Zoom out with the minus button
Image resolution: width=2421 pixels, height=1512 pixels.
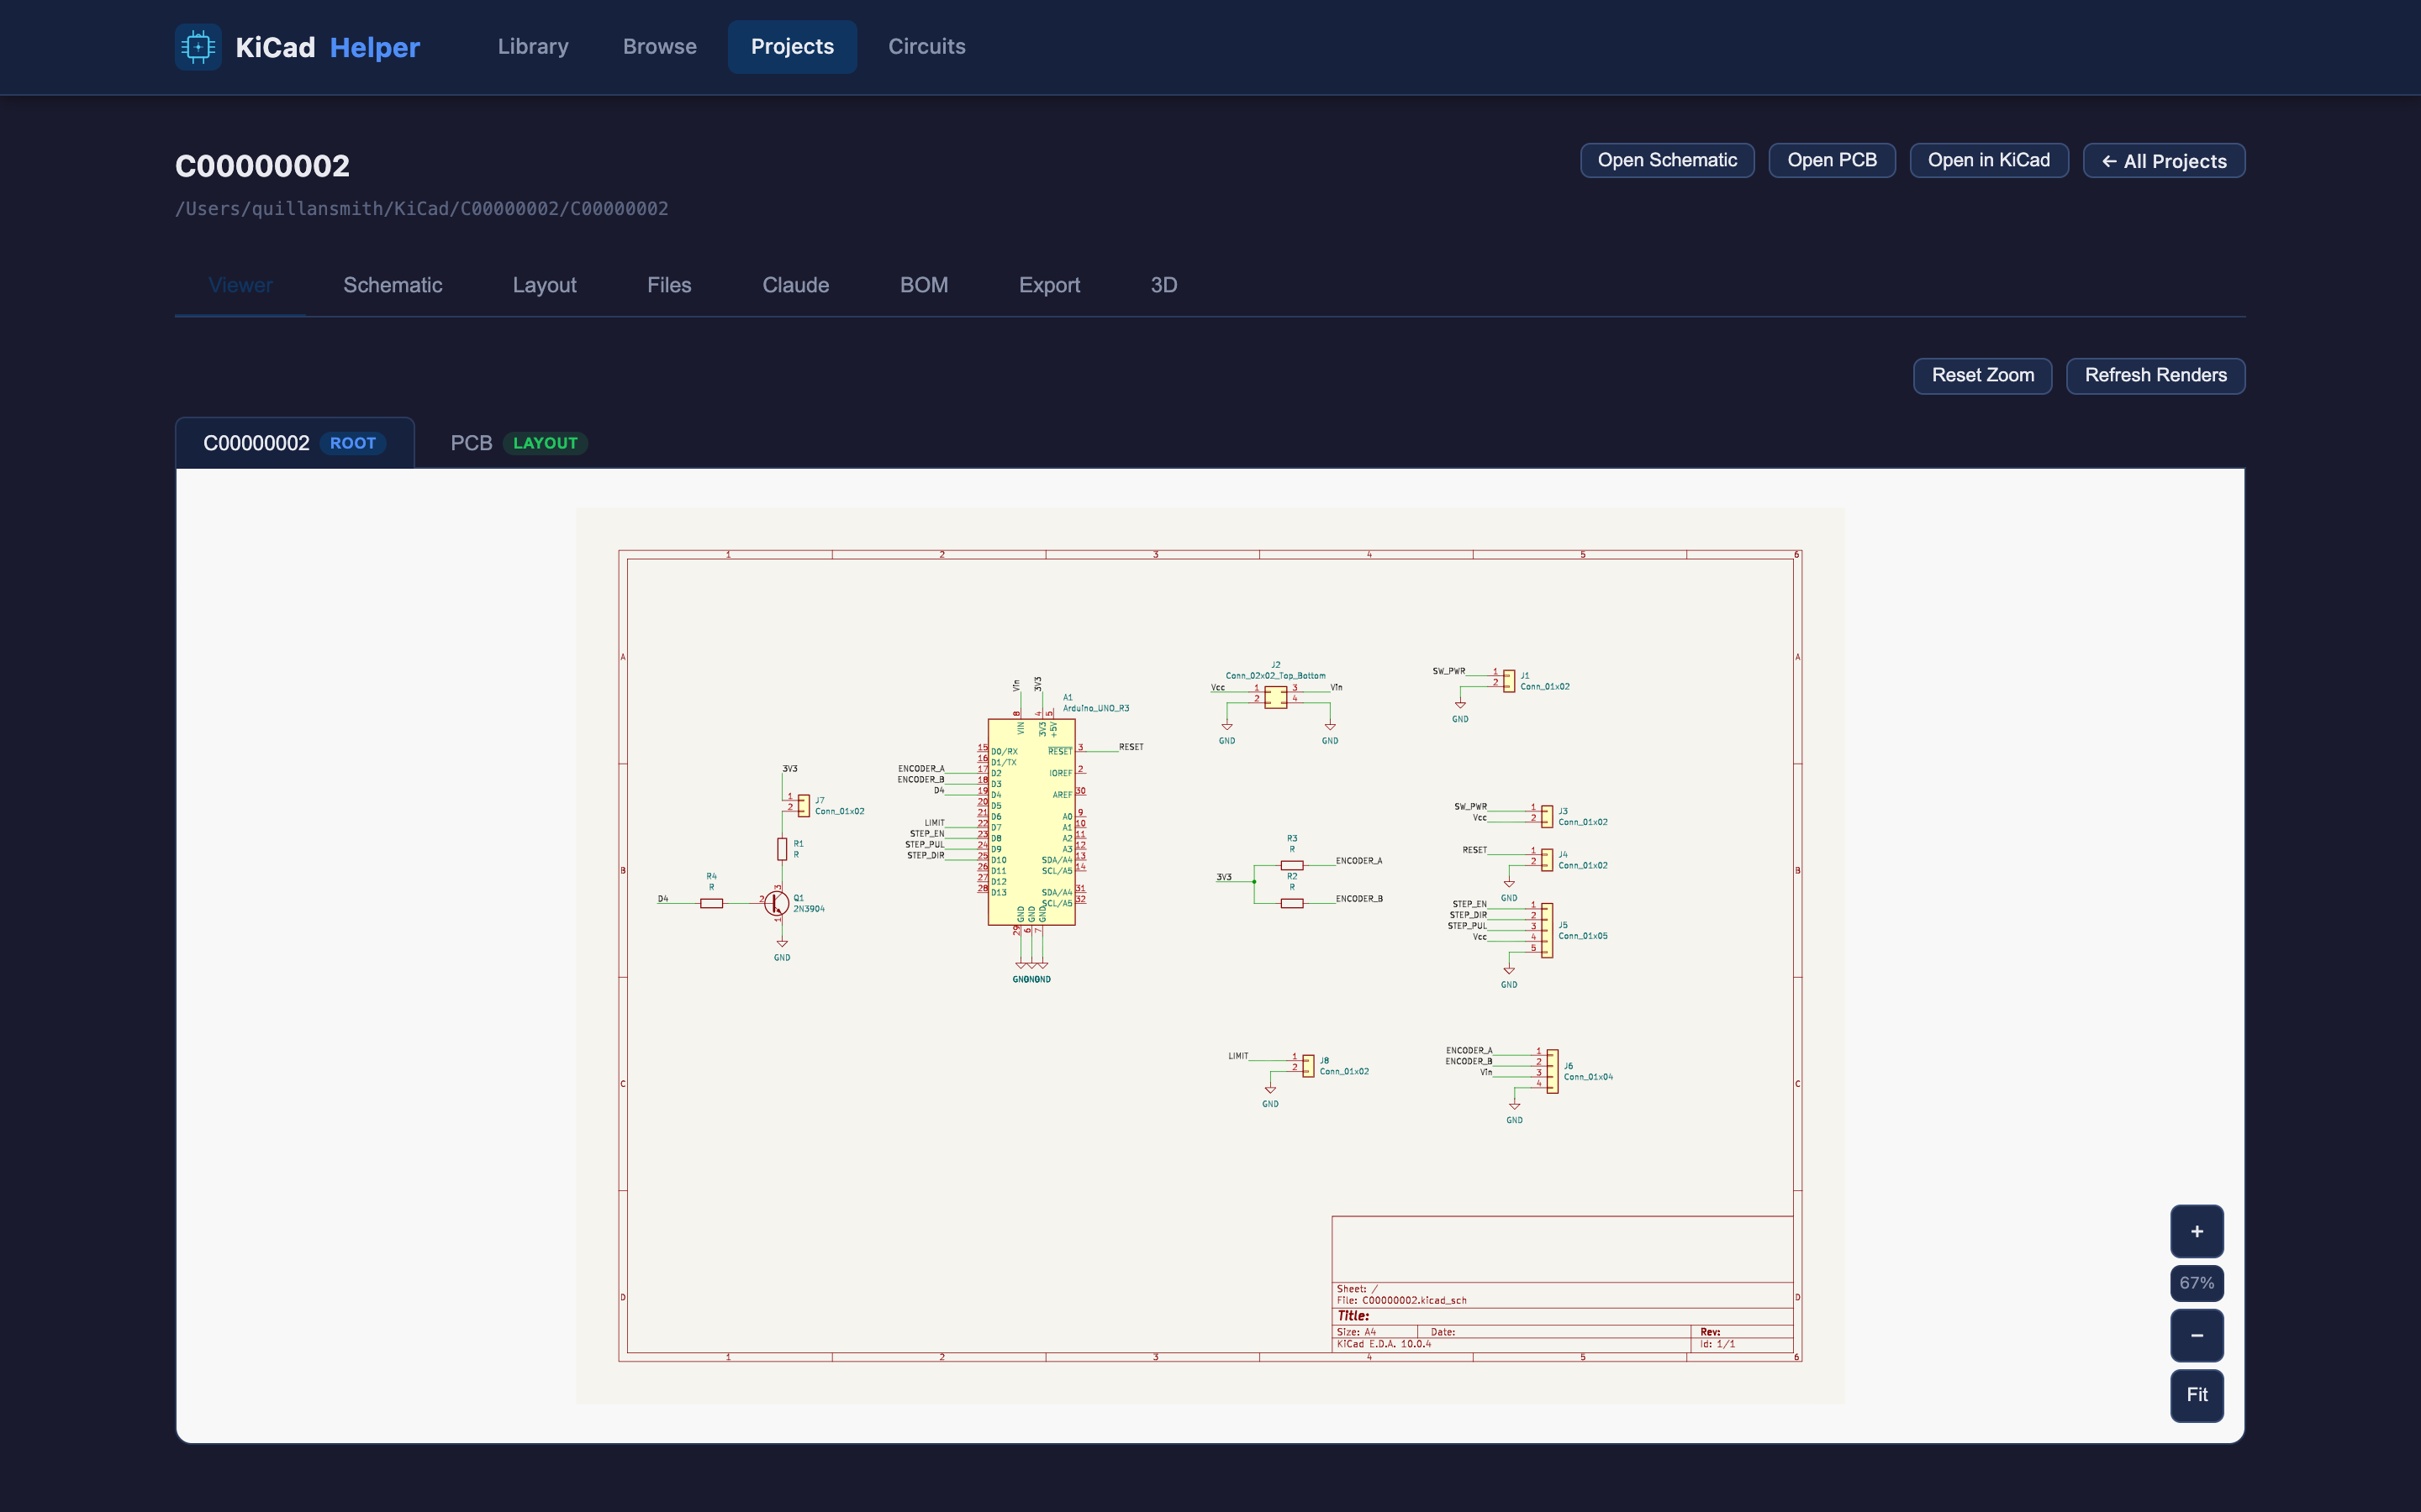(2197, 1335)
